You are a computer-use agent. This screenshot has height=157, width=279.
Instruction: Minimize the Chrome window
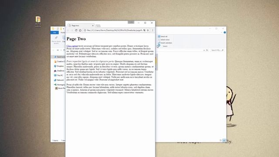click(139, 23)
